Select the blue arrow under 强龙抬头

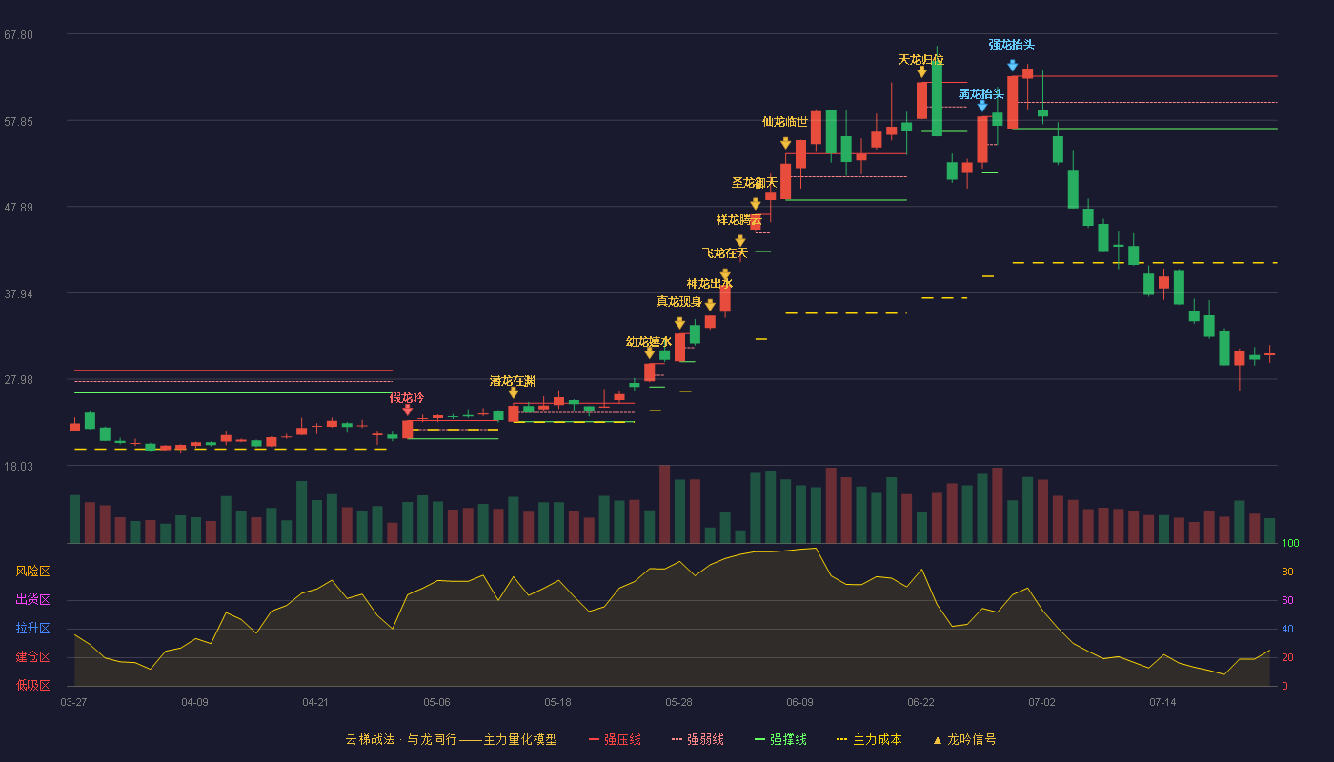[1013, 66]
